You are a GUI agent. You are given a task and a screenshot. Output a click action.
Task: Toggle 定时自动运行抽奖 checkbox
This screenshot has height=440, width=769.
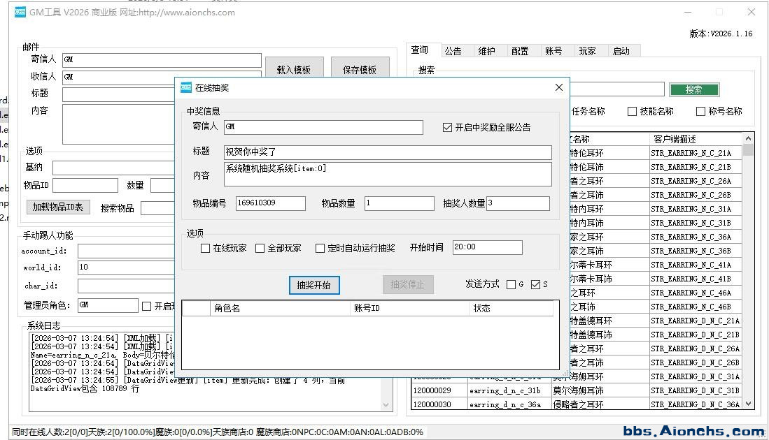320,248
